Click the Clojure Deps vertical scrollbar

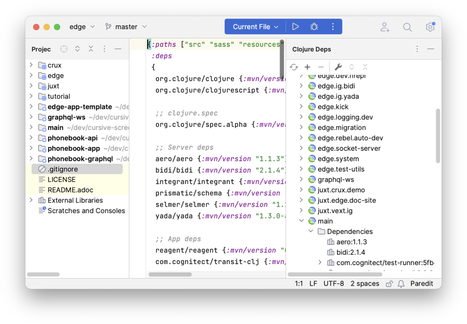438,136
